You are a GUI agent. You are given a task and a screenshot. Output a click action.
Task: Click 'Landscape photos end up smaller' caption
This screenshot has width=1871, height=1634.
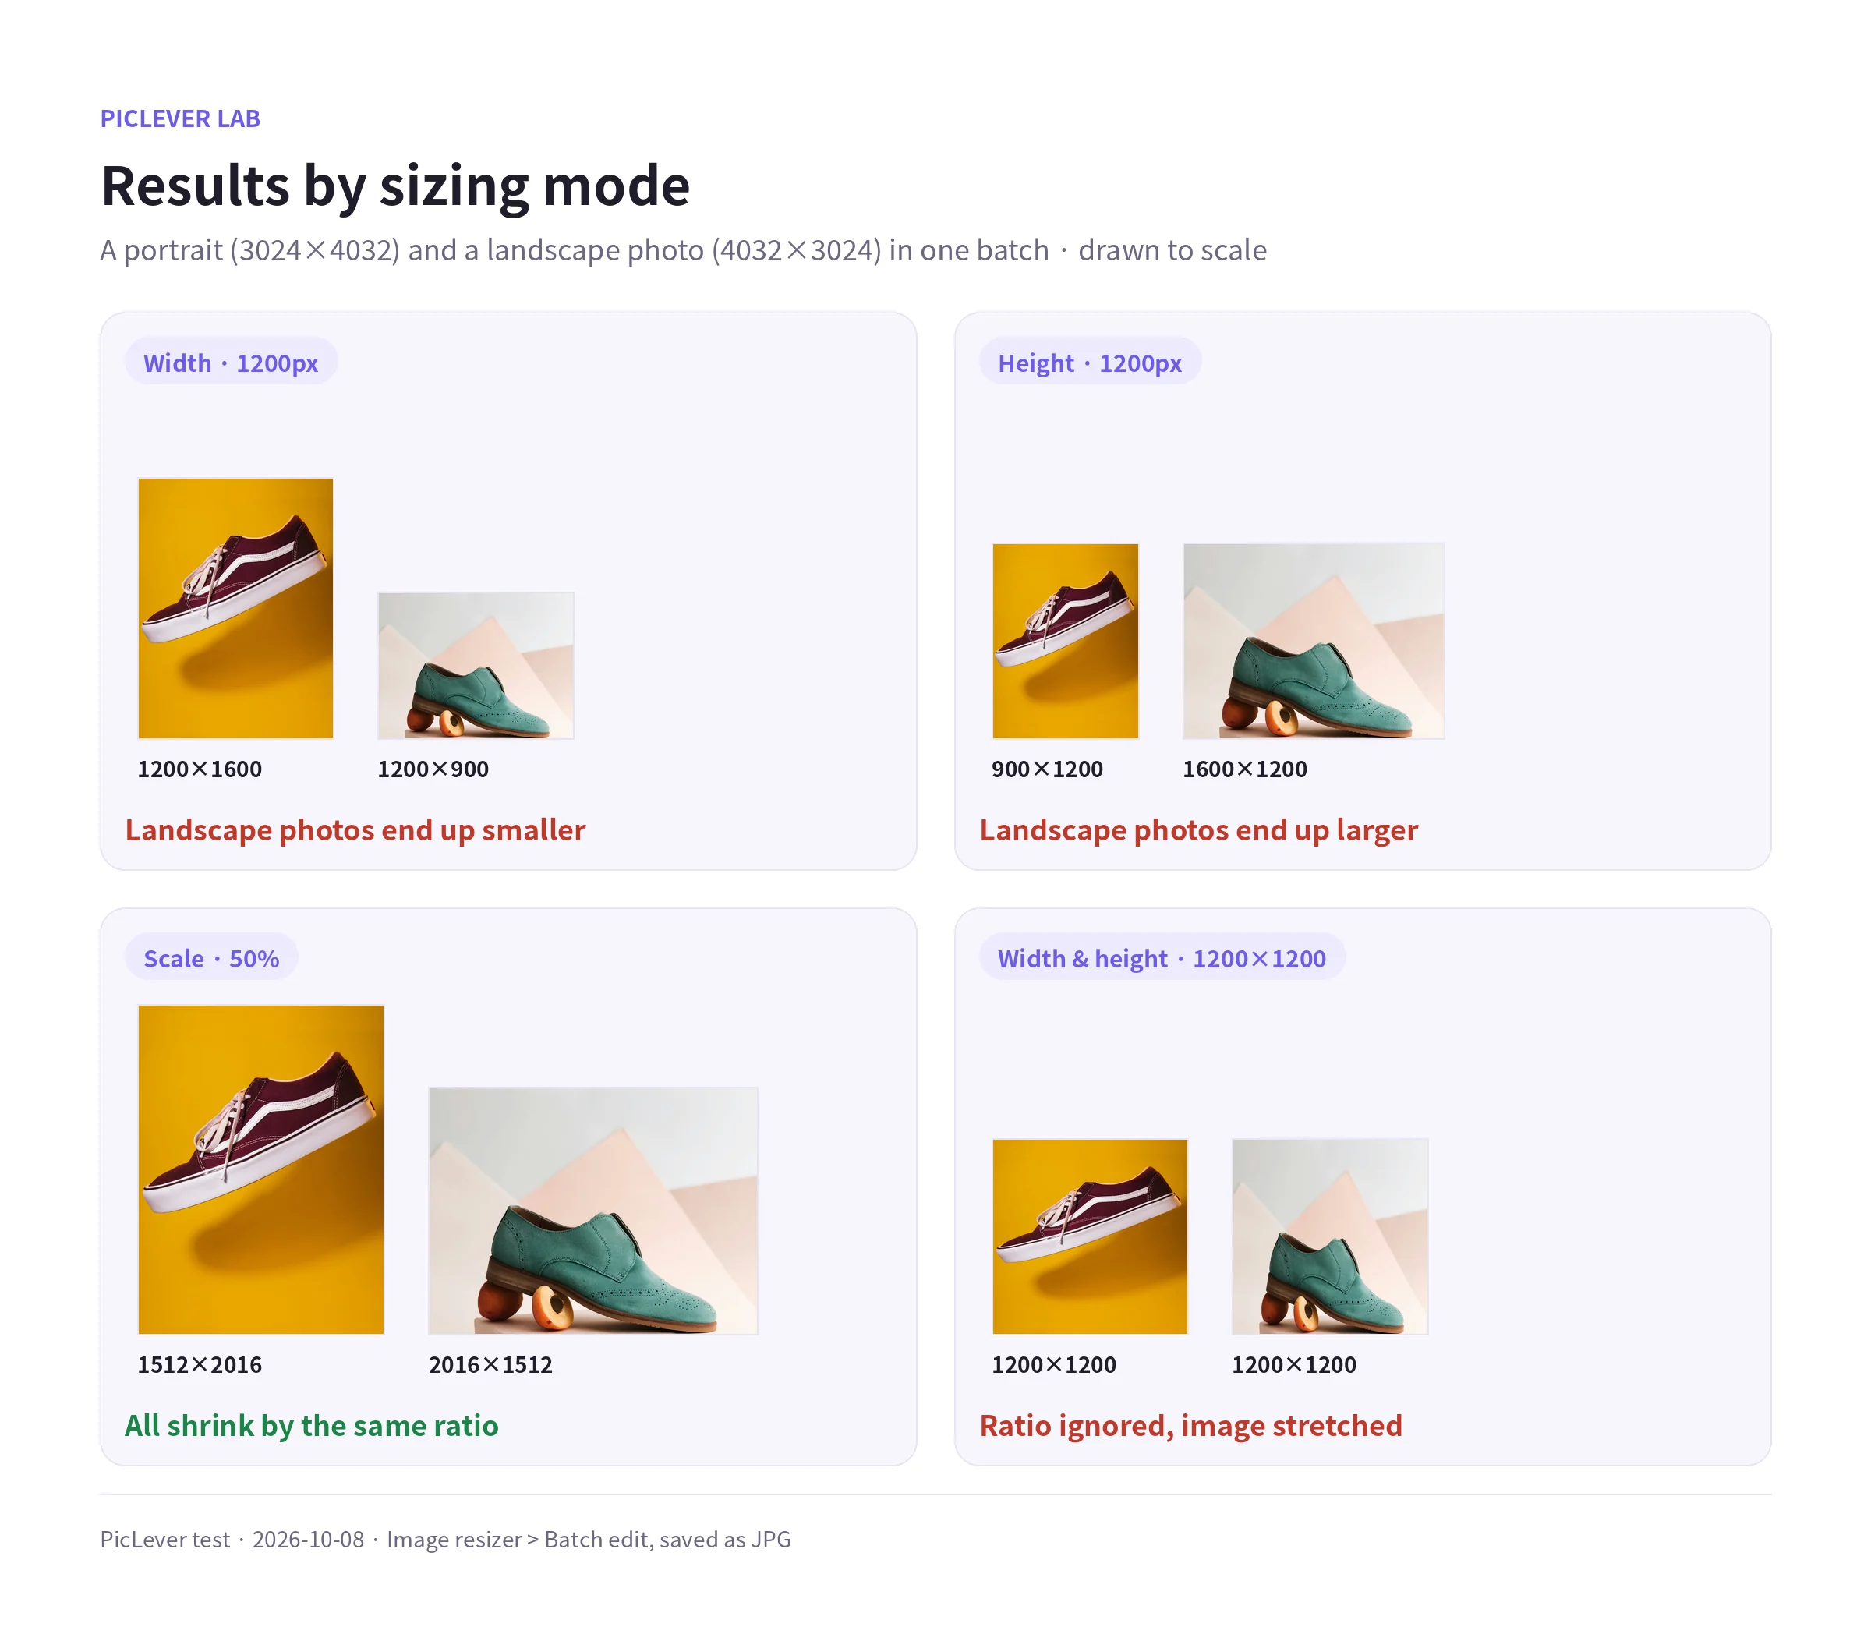pyautogui.click(x=355, y=829)
